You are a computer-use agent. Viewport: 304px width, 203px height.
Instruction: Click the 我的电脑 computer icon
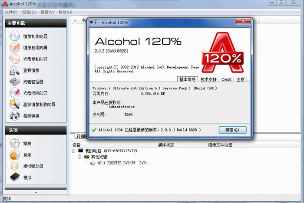81,151
